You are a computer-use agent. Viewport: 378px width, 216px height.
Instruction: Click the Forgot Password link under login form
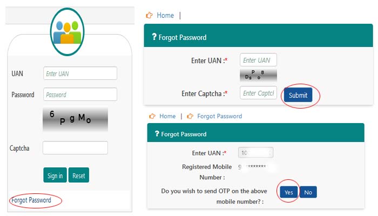coord(31,200)
